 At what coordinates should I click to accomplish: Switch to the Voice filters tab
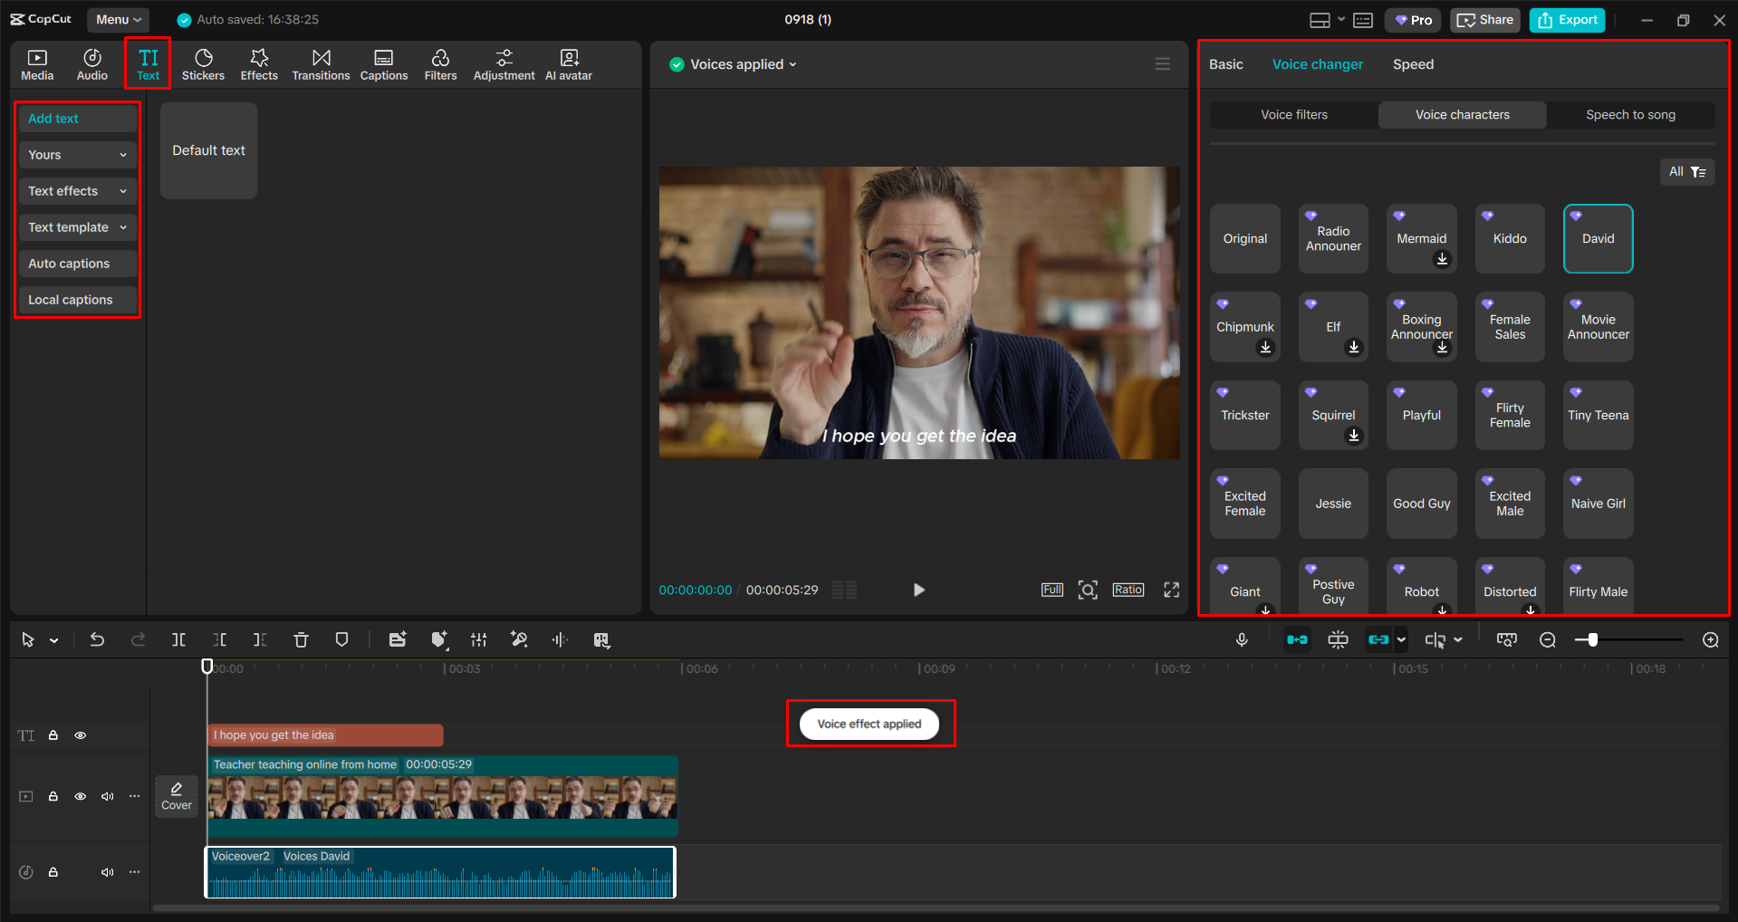tap(1293, 114)
